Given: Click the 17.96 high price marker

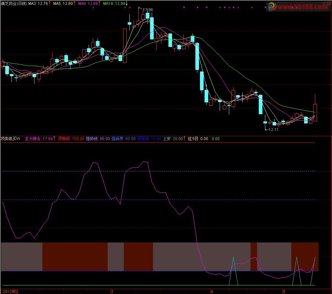Looking at the screenshot, I should (x=147, y=10).
